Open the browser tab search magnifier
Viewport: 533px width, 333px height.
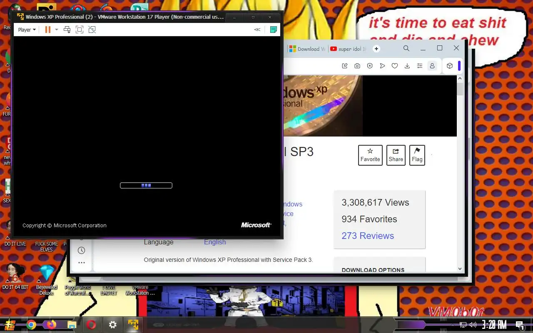coord(406,48)
